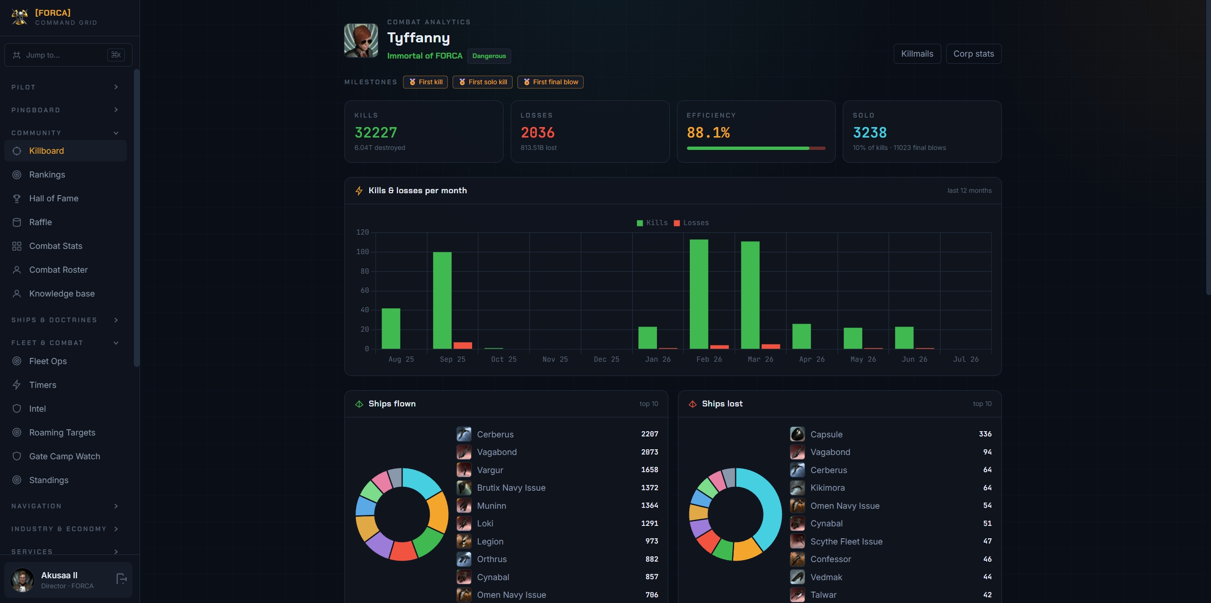1211x603 pixels.
Task: Click the Raffle icon in sidebar
Action: pos(17,222)
